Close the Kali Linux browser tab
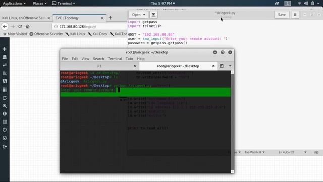Screen dimensions: 323x182 49,18
